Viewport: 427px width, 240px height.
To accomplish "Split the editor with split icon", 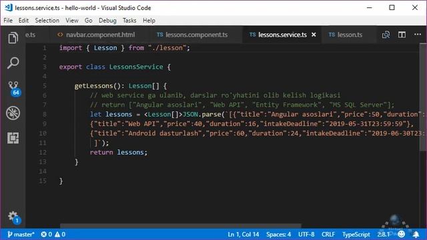I will (x=402, y=35).
